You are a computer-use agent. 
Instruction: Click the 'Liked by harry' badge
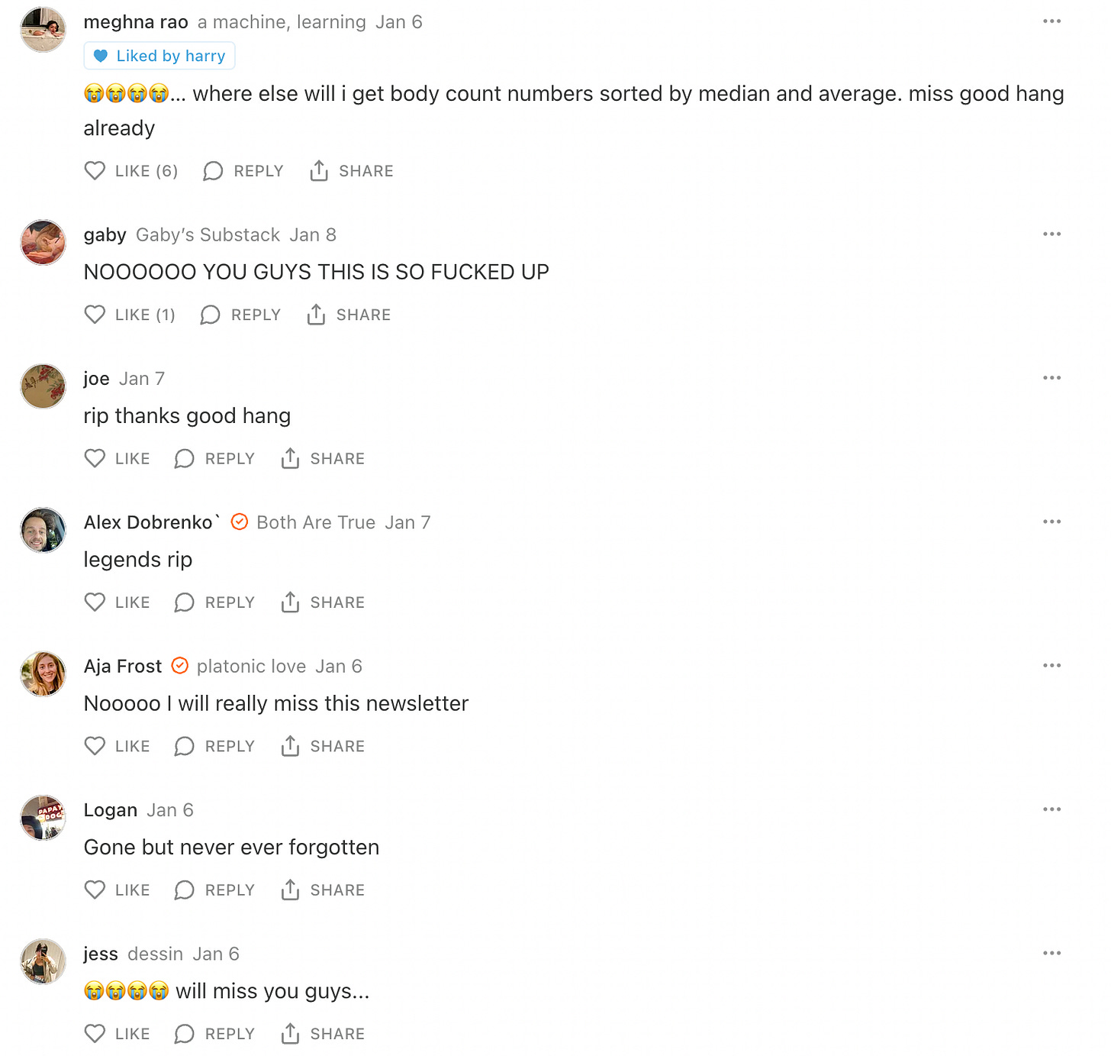(x=159, y=56)
